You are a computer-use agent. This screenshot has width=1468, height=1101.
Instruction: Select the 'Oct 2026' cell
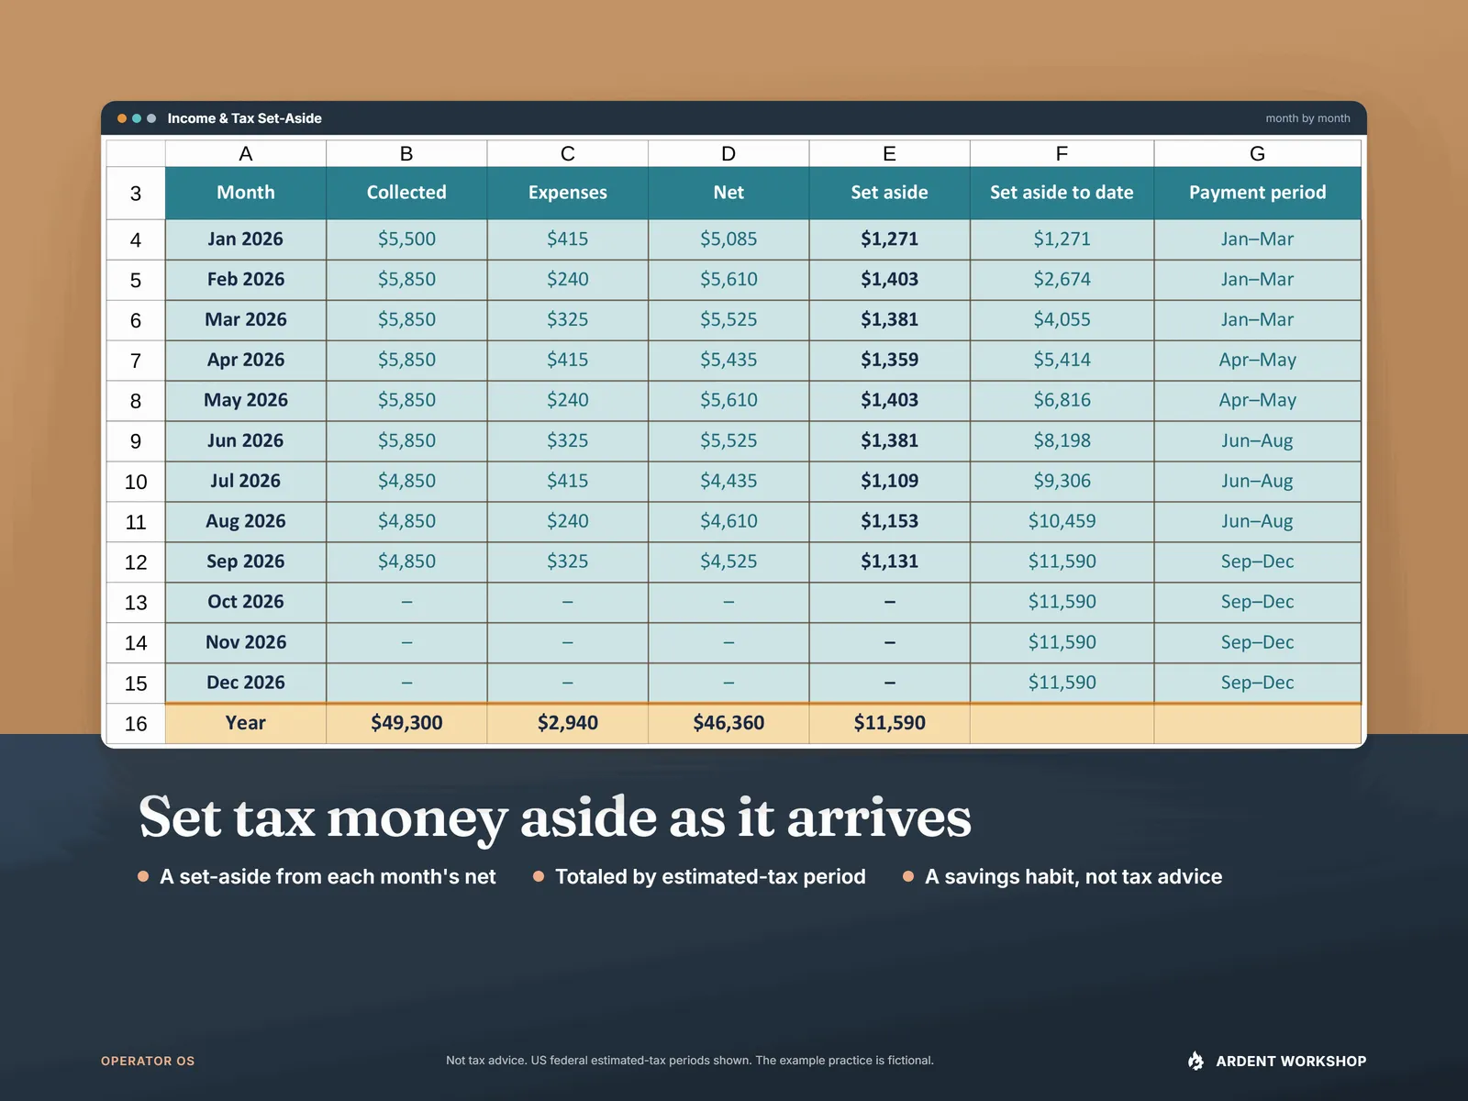click(246, 603)
